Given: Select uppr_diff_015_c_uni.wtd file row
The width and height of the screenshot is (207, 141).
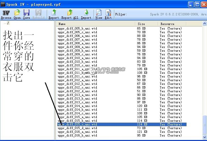Looking at the screenshot, I should [x=77, y=124].
